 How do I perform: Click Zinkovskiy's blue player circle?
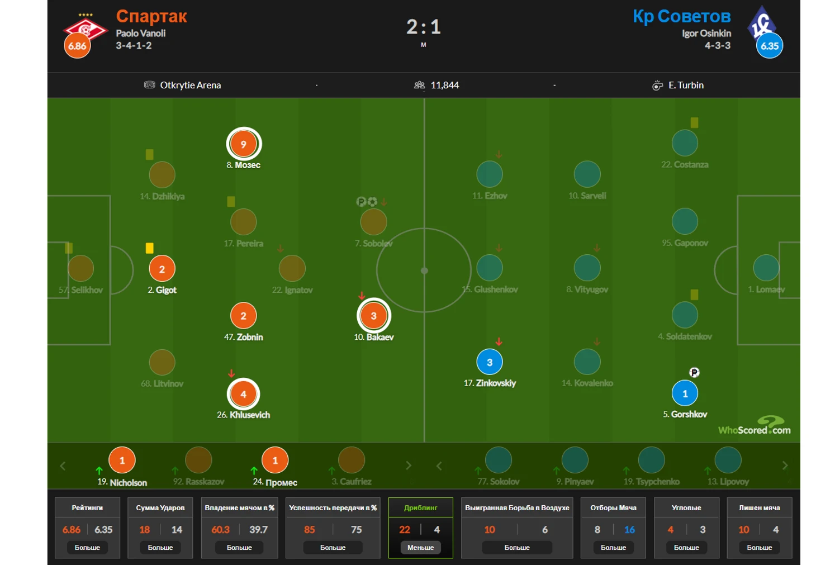490,362
